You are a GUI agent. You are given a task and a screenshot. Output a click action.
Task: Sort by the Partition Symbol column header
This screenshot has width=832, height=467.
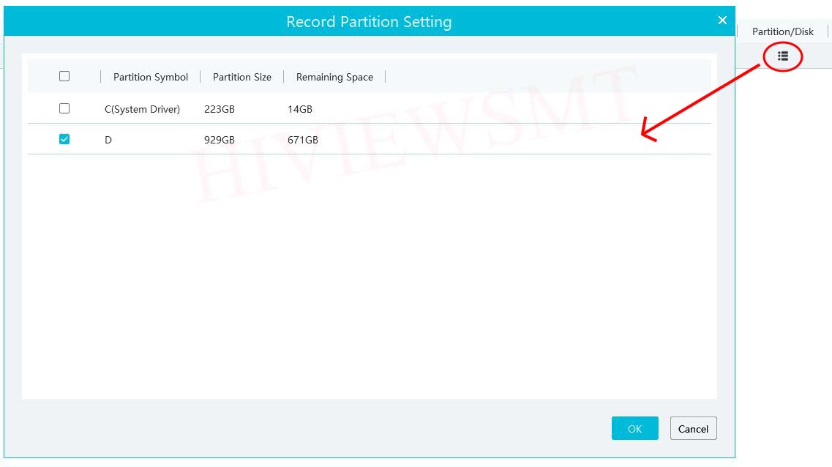pyautogui.click(x=151, y=77)
